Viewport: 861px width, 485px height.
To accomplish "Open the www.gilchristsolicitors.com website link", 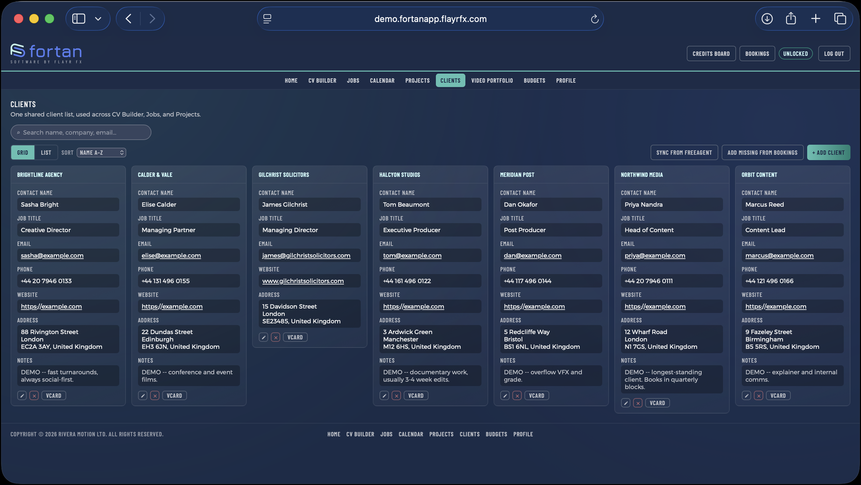I will 303,281.
